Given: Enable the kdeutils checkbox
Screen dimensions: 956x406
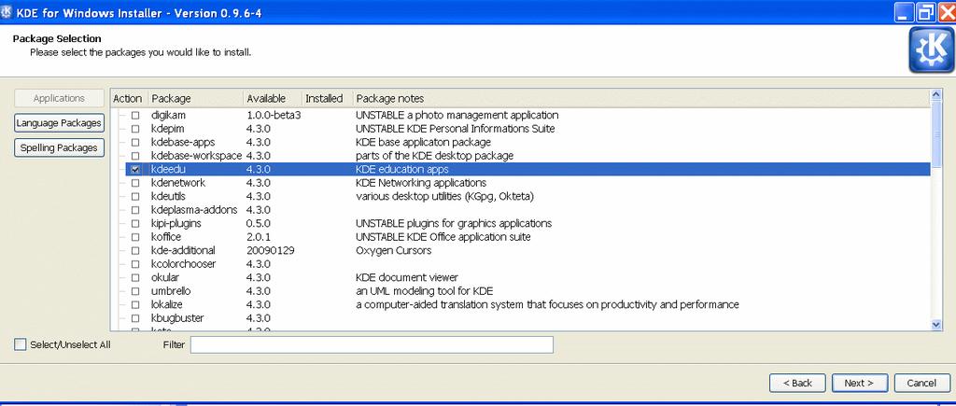Looking at the screenshot, I should (x=135, y=196).
